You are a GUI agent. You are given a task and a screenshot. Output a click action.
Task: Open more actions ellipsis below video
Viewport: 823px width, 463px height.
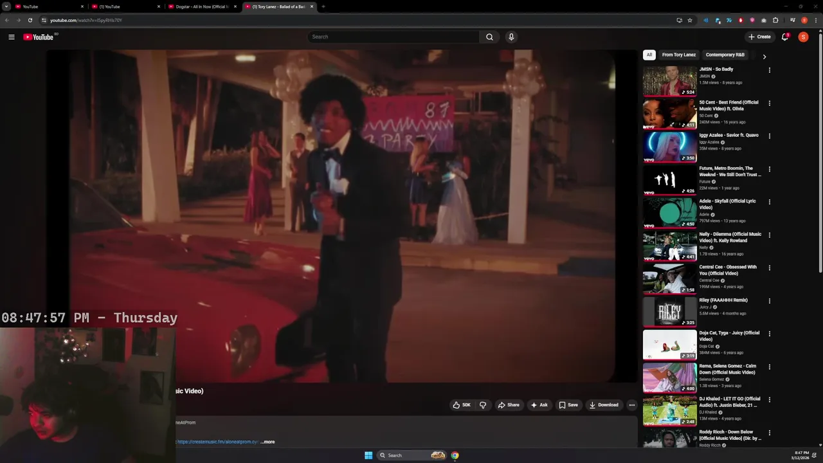tap(631, 405)
